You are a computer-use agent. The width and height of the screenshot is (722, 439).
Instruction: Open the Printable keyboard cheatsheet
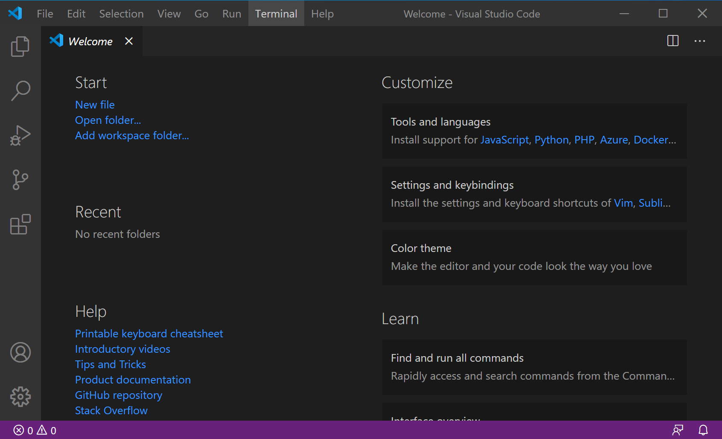point(149,334)
